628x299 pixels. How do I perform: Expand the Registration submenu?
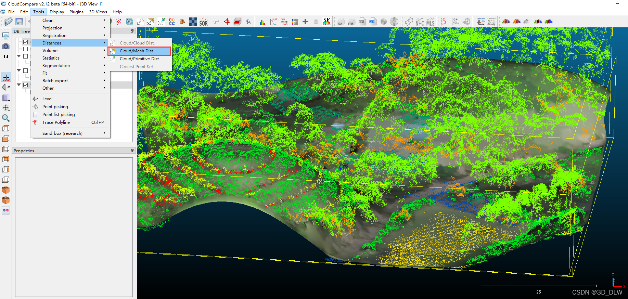point(71,35)
